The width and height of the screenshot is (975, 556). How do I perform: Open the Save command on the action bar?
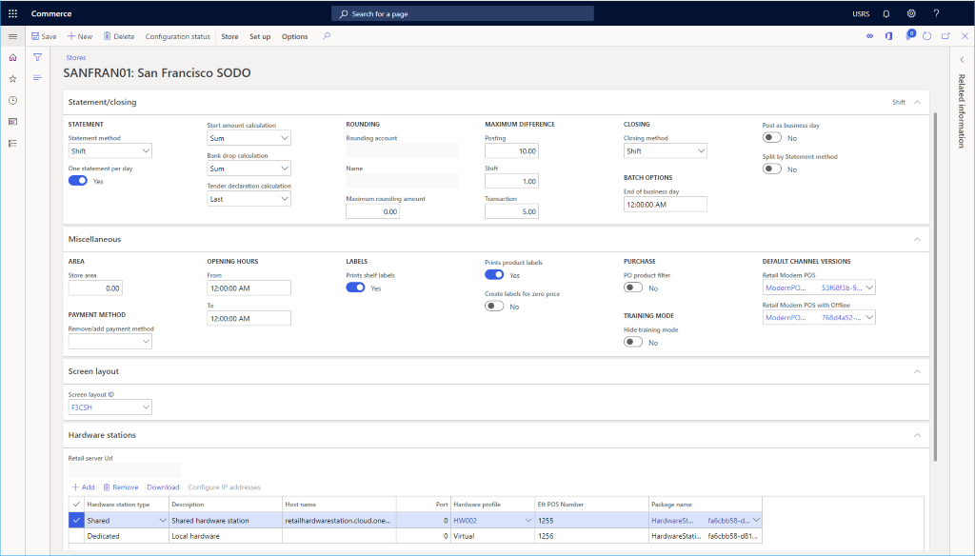pyautogui.click(x=43, y=35)
